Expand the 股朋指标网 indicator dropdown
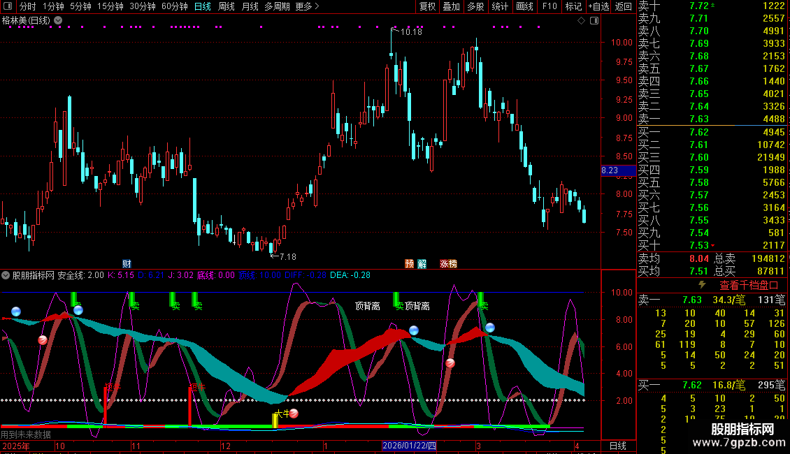Screen dimensions: 790x454 click(6, 275)
